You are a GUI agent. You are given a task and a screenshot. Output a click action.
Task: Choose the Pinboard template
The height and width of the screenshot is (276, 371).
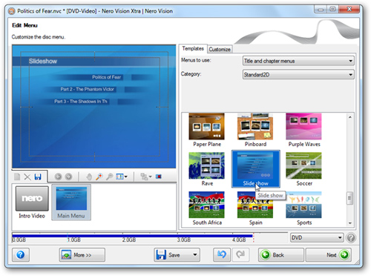tap(255, 130)
